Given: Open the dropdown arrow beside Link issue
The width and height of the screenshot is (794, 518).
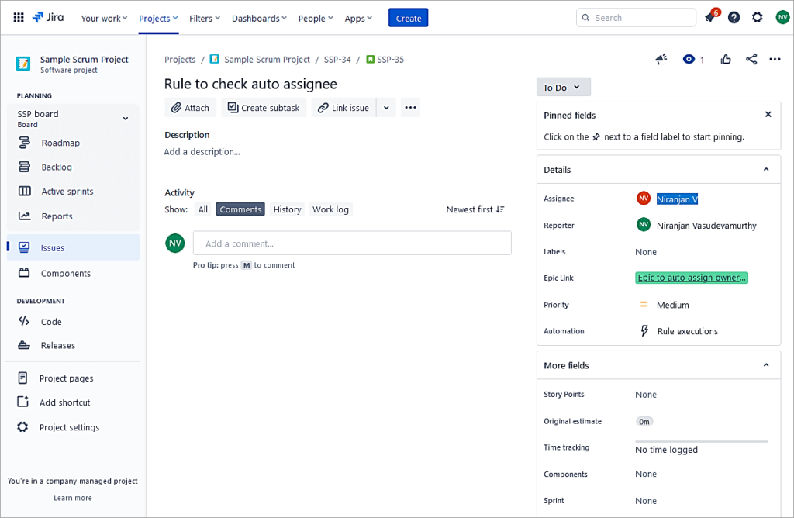Looking at the screenshot, I should [x=385, y=107].
